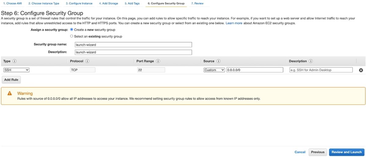Click the Port Range info icon

pyautogui.click(x=158, y=61)
